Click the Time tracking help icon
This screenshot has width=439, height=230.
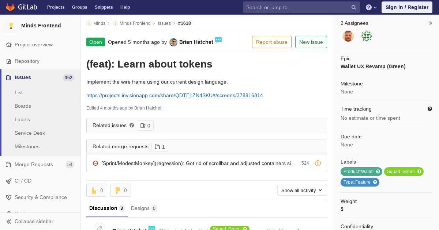[430, 109]
